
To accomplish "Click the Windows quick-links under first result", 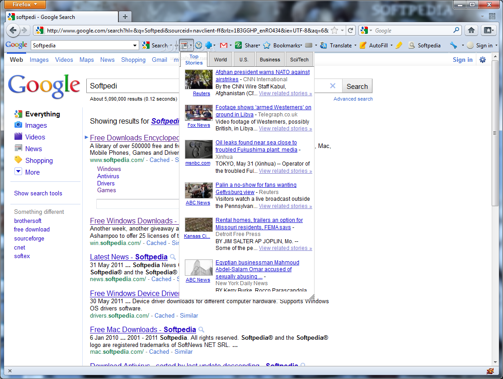I will [x=109, y=169].
